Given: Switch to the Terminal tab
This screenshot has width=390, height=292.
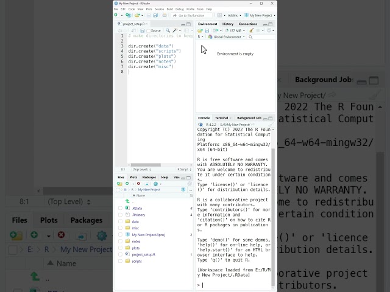Looking at the screenshot, I should click(221, 118).
